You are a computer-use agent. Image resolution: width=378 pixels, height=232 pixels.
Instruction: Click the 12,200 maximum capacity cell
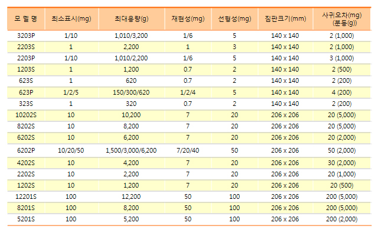click(131, 196)
